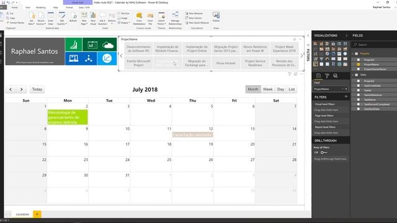Check TaskFinishDate field checkbox

(x=359, y=85)
